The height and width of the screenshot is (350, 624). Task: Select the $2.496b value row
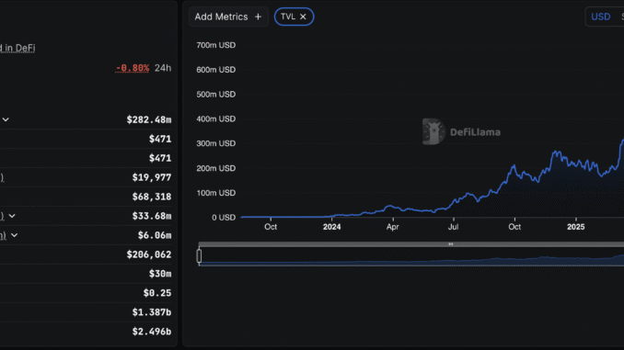click(86, 332)
